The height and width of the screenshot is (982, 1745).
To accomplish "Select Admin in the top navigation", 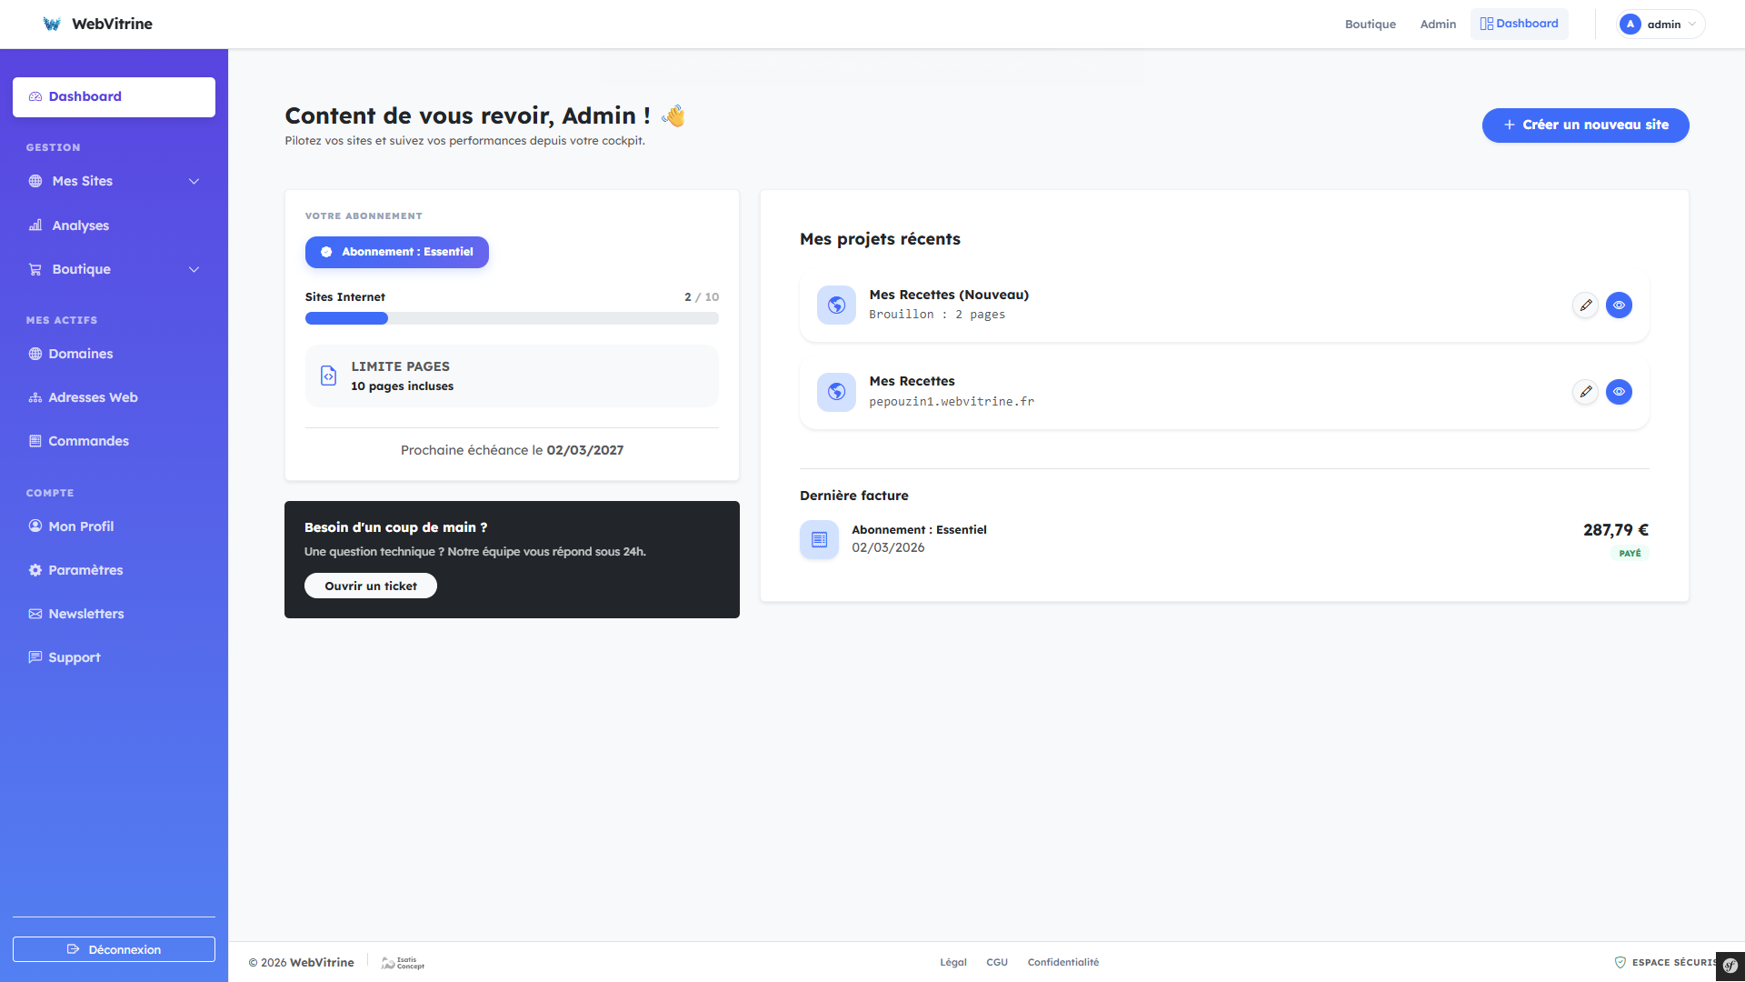I will [x=1438, y=25].
